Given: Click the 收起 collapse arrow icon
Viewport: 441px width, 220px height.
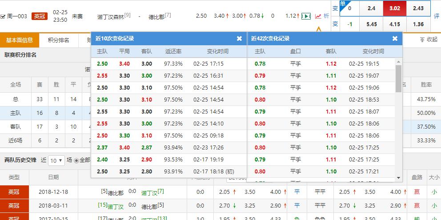Looking at the screenshot, I should [x=422, y=40].
